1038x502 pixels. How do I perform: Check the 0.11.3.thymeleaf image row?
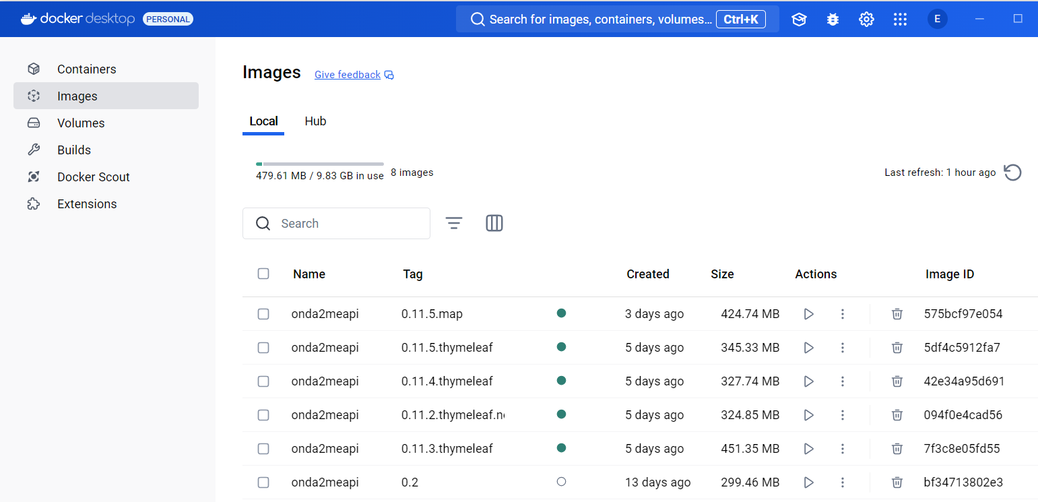point(263,449)
